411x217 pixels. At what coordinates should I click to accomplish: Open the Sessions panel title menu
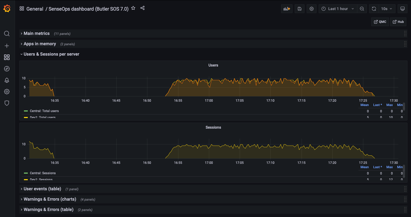213,127
